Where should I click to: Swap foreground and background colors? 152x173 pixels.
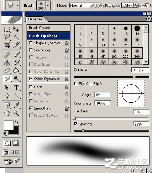pyautogui.click(x=17, y=122)
